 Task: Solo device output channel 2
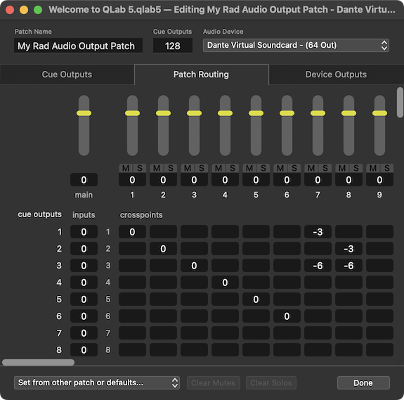(170, 168)
